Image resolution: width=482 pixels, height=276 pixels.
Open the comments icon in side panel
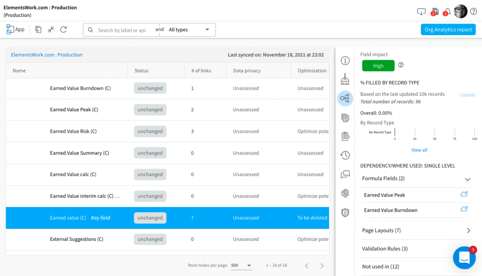[345, 175]
